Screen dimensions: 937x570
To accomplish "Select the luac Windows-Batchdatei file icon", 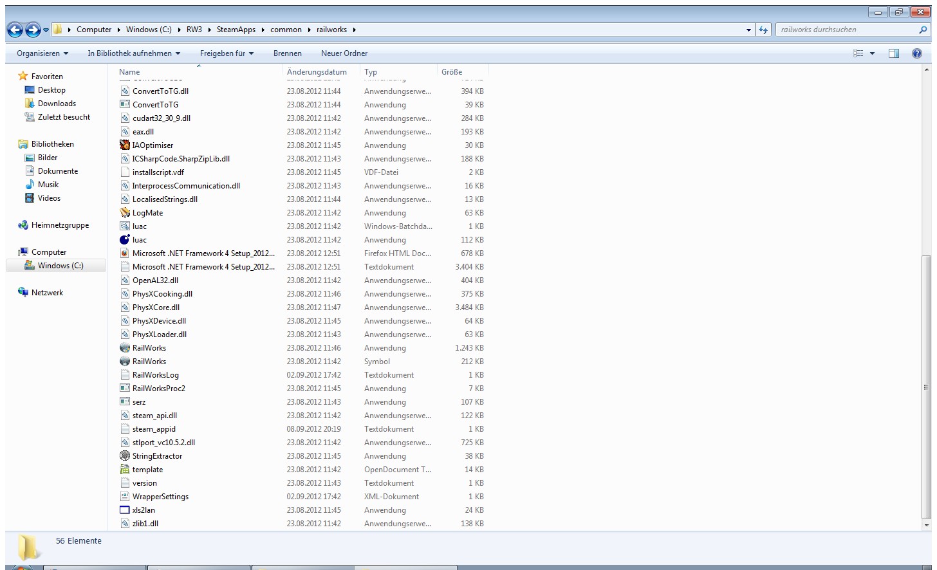I will pos(125,226).
